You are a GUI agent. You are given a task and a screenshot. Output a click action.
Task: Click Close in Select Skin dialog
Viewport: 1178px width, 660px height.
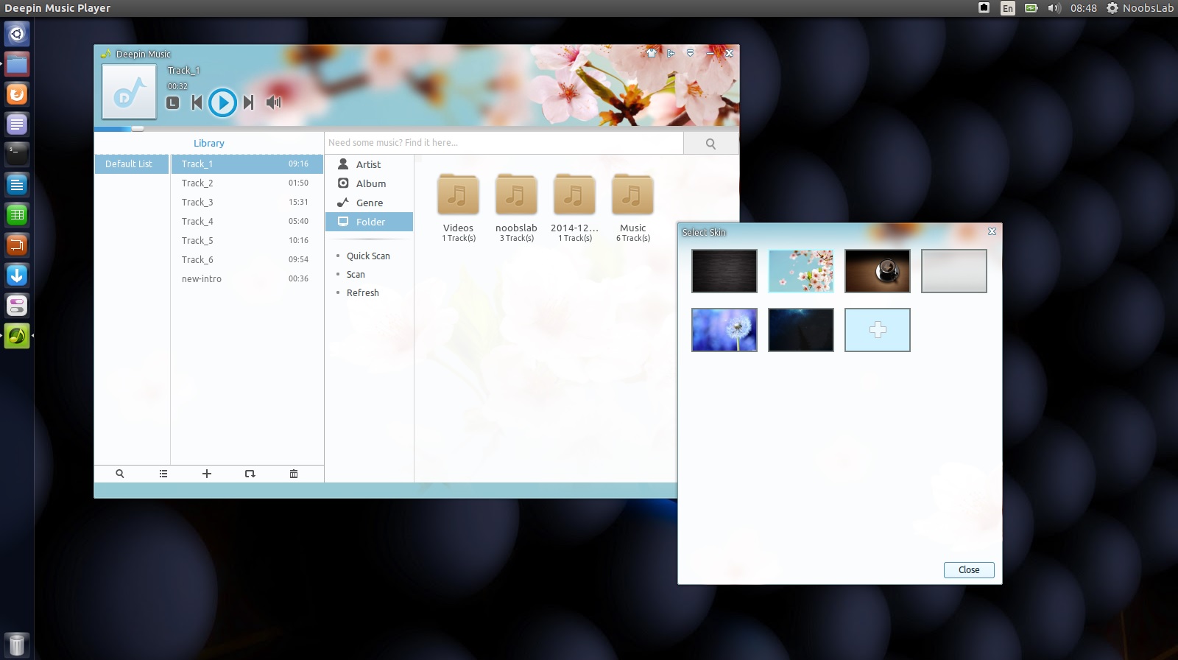point(969,570)
